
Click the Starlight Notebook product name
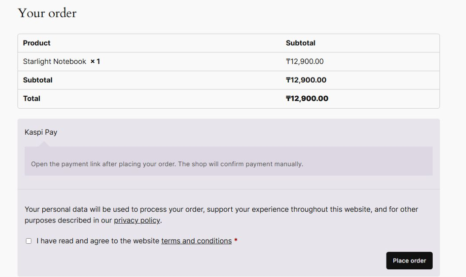(54, 62)
